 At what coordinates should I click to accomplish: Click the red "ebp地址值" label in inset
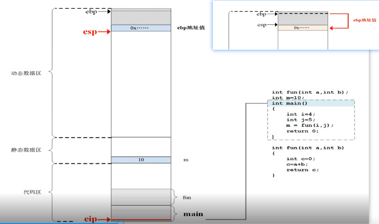(x=365, y=20)
